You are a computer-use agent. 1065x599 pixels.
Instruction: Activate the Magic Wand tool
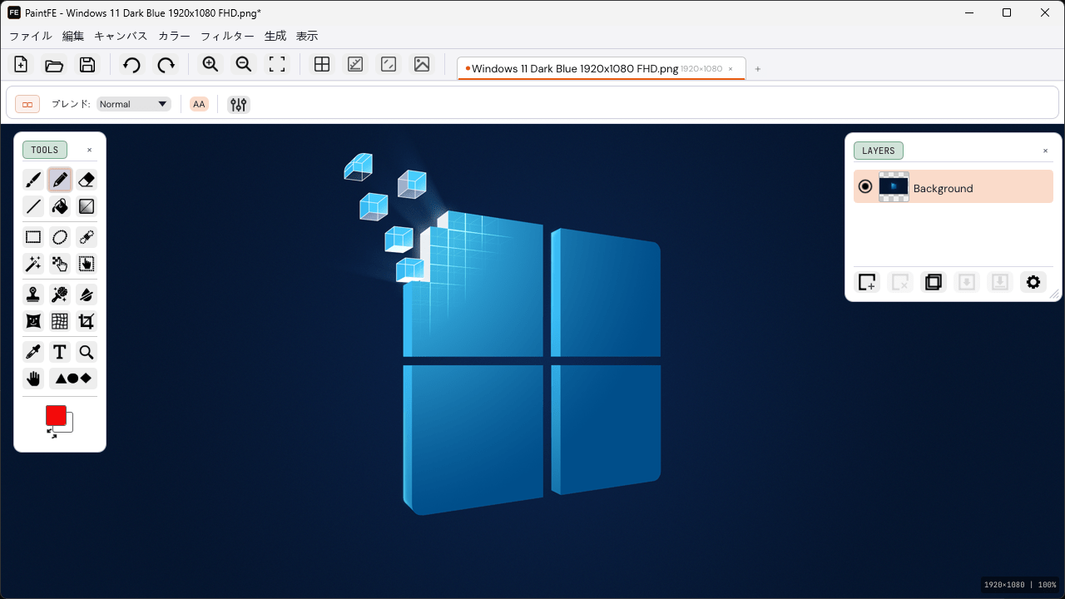pyautogui.click(x=33, y=265)
